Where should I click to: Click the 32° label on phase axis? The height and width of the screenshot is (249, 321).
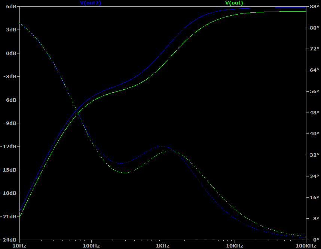point(314,155)
